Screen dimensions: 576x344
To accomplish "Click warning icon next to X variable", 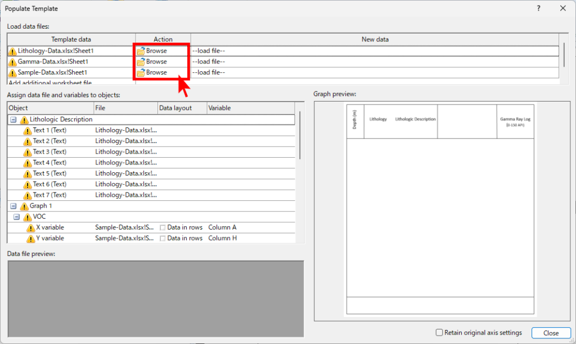I will (30, 228).
